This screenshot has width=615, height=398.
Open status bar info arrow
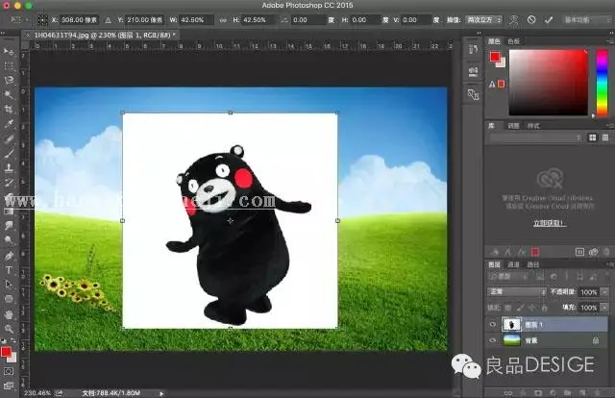[x=161, y=393]
